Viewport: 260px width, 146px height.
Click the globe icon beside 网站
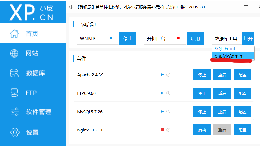pyautogui.click(x=14, y=53)
